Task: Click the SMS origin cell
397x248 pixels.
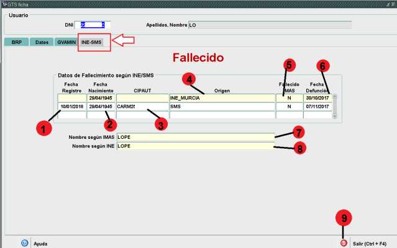Action: tap(222, 107)
